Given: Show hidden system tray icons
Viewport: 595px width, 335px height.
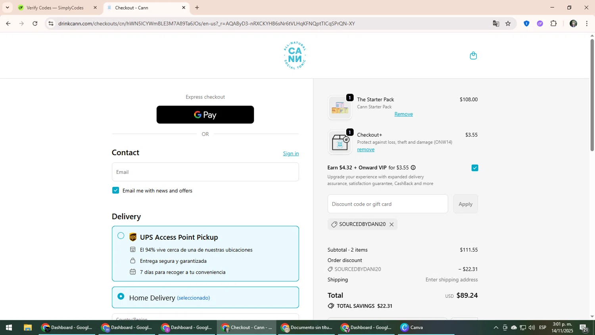Looking at the screenshot, I should tap(496, 327).
